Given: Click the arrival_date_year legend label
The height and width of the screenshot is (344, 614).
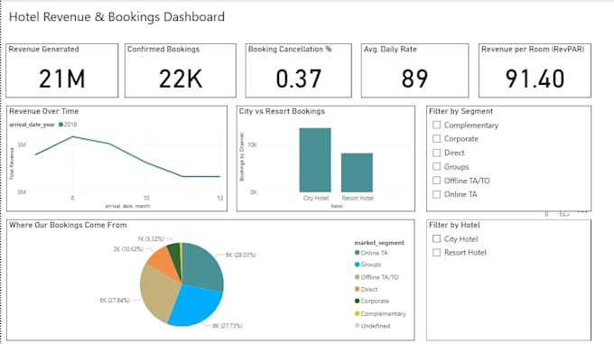Looking at the screenshot, I should pos(32,125).
